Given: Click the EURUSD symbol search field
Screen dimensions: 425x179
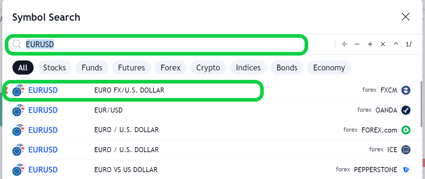Looking at the screenshot, I should coord(164,44).
